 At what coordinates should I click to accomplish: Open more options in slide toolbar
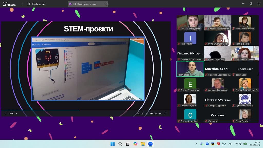(x=160, y=113)
